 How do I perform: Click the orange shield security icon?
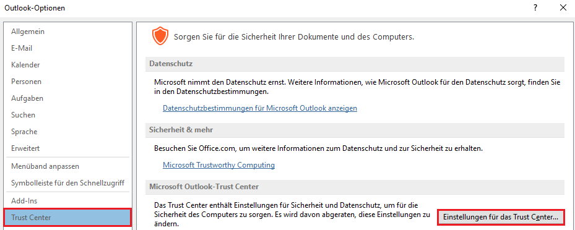tap(160, 36)
